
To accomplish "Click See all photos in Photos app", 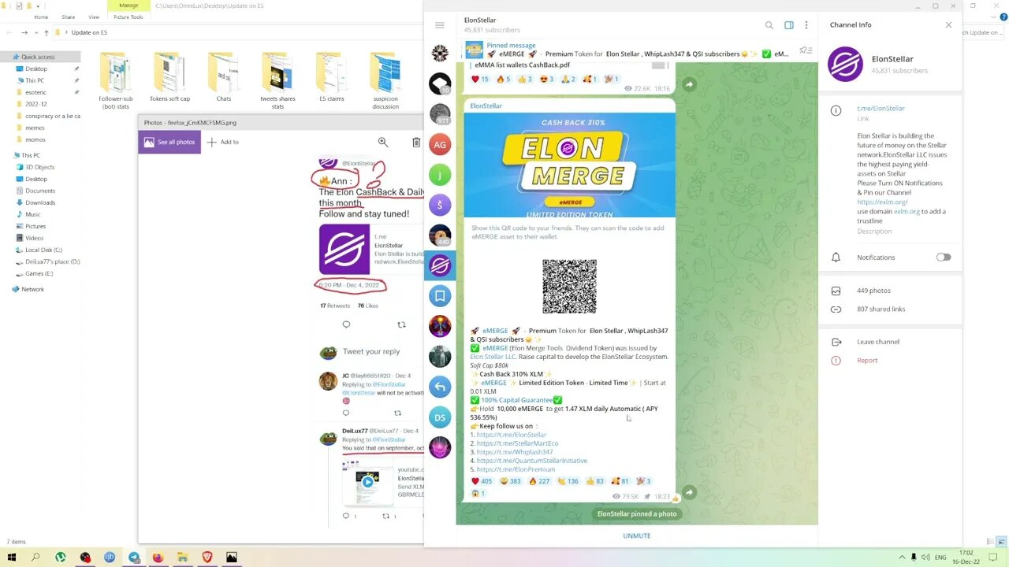I will [x=169, y=142].
